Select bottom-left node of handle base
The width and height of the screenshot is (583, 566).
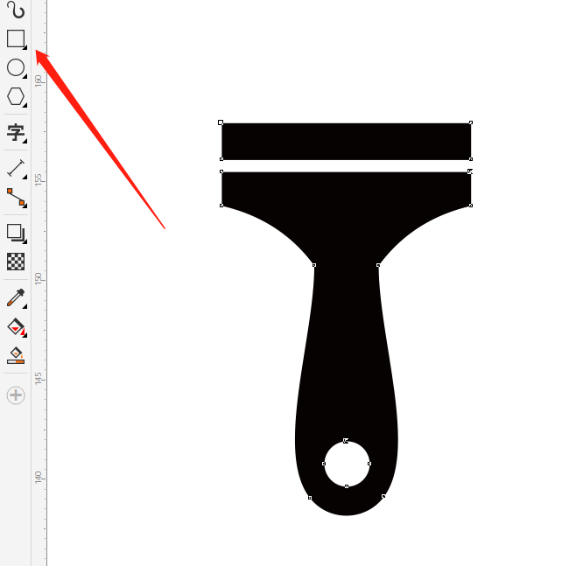click(x=310, y=498)
